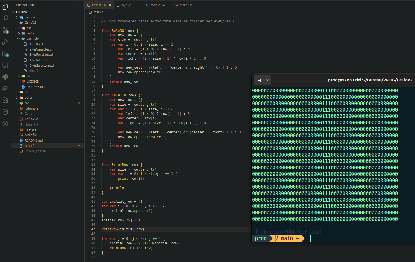The width and height of the screenshot is (415, 262).
Task: Close the test.cf editor tab
Action: coord(110,5)
